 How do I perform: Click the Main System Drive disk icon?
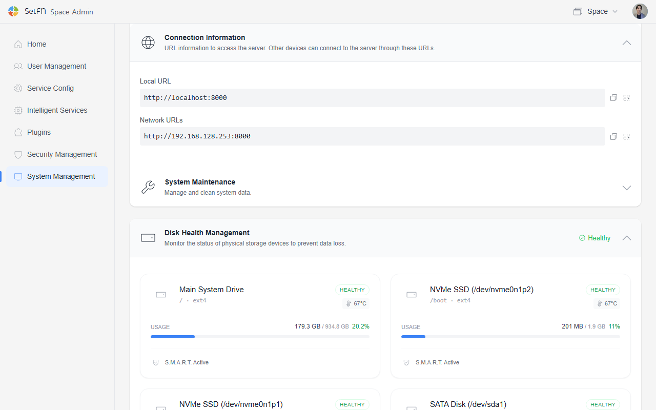(x=161, y=295)
